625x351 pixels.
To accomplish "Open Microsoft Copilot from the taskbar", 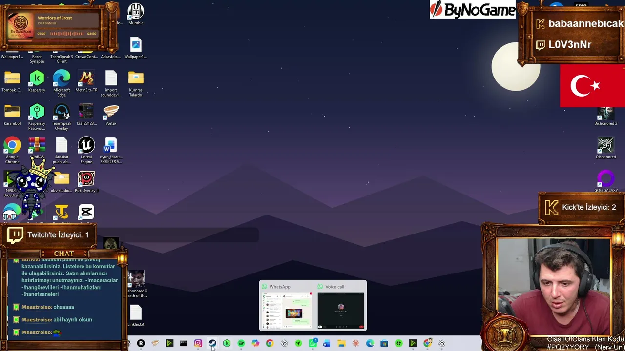I will click(255, 344).
